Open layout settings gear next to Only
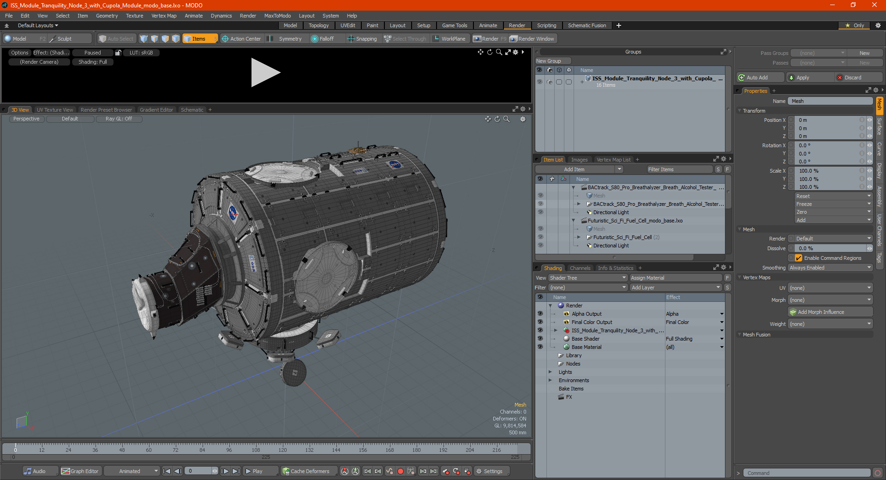Screen dimensions: 886x480 pos(878,25)
